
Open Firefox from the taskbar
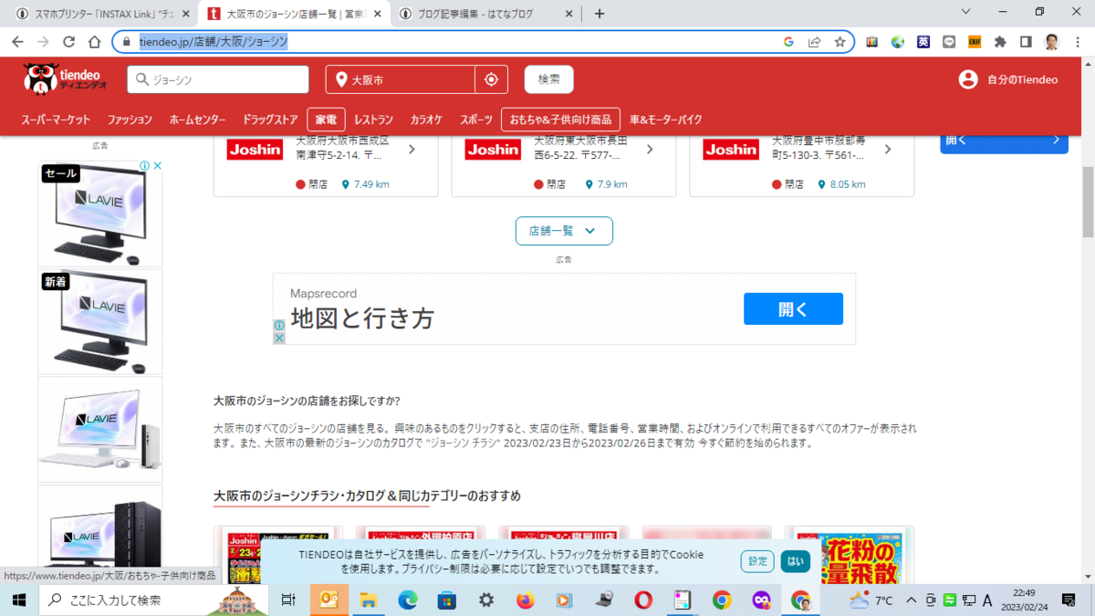click(525, 600)
